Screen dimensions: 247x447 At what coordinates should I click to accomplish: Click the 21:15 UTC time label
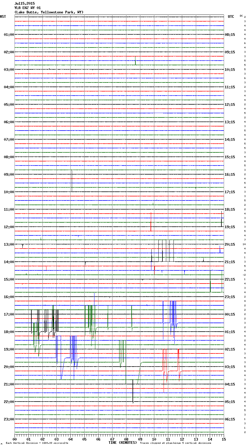(230, 262)
